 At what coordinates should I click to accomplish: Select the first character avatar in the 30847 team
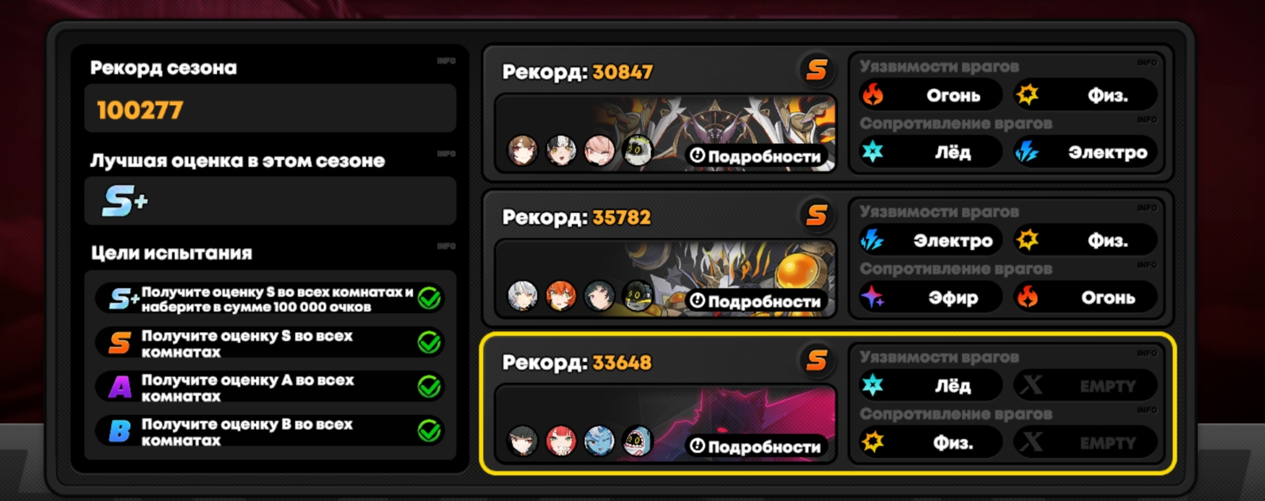pyautogui.click(x=522, y=151)
